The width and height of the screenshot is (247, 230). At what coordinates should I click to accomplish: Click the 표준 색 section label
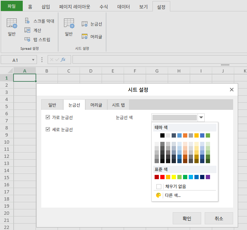point(161,169)
